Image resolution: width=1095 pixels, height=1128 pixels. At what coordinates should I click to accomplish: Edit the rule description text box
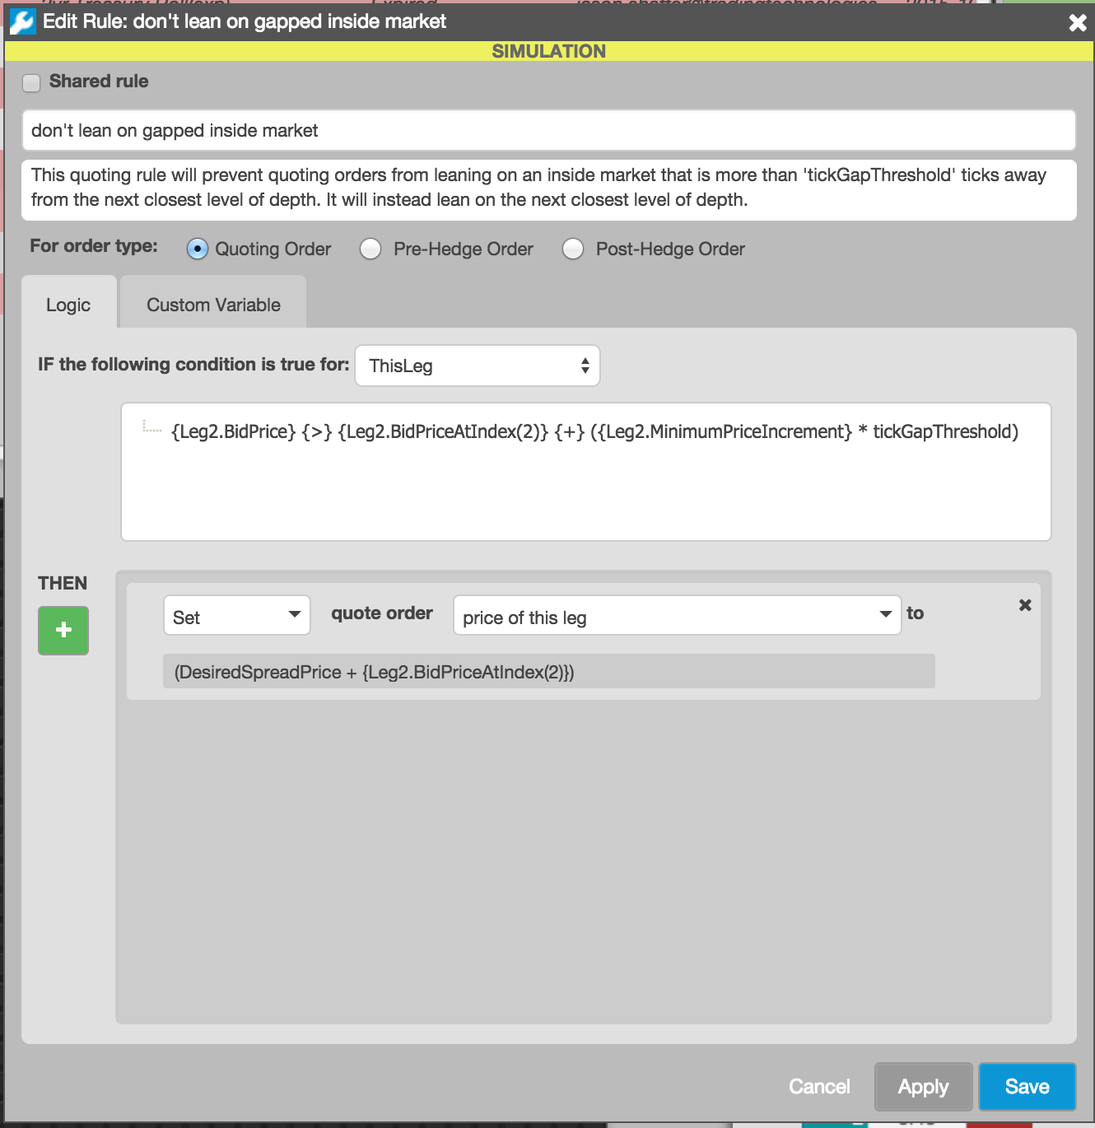(x=548, y=188)
